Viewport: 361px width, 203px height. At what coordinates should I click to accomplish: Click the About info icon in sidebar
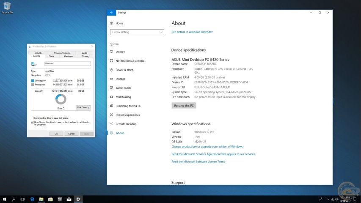pyautogui.click(x=112, y=133)
